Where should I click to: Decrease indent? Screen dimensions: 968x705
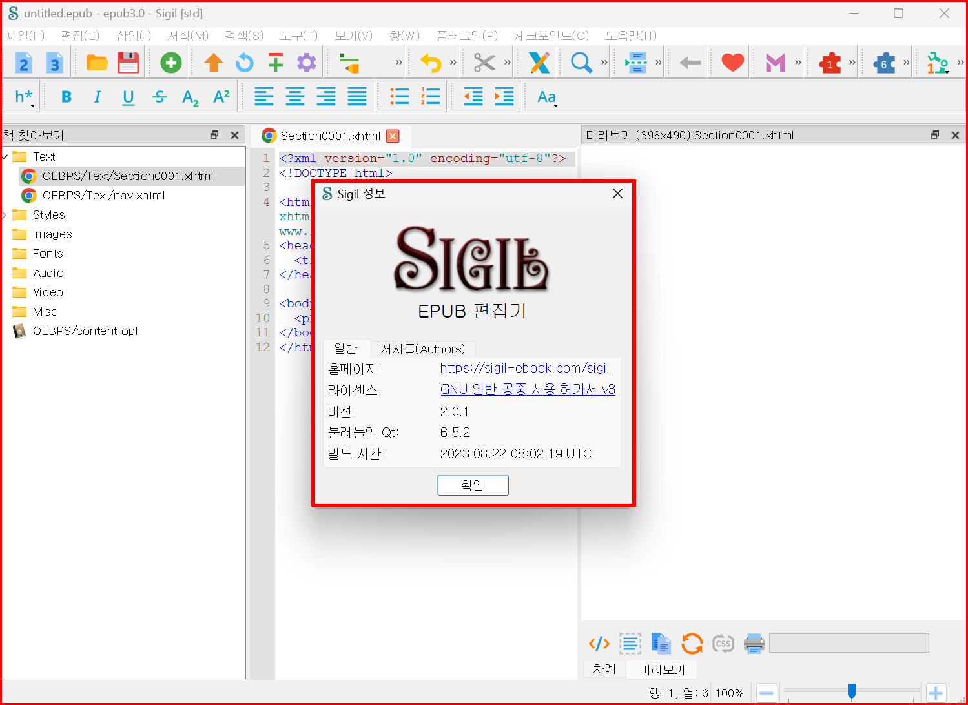473,97
